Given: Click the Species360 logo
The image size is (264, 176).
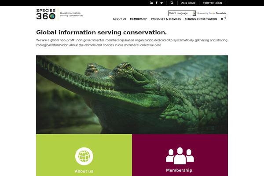Looking at the screenshot, I should [x=46, y=14].
